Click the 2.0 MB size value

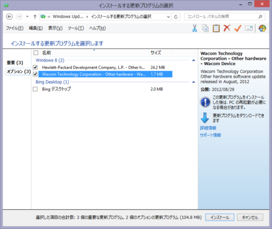(x=157, y=89)
